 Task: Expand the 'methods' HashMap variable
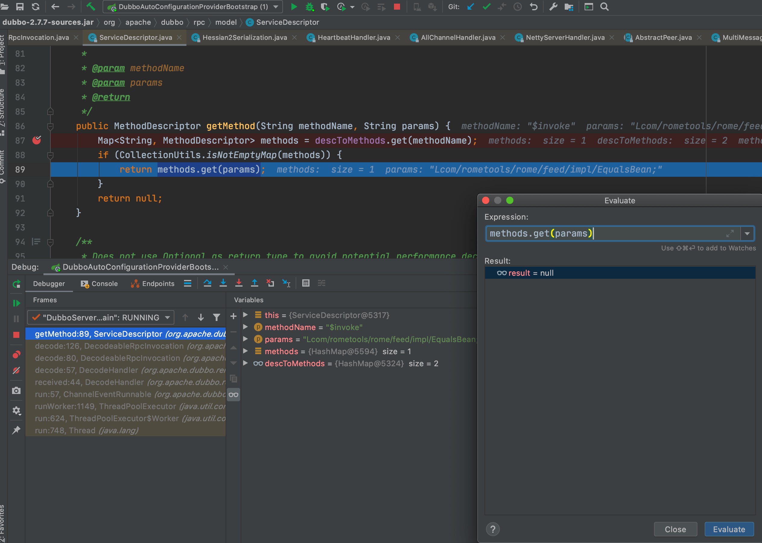point(245,351)
